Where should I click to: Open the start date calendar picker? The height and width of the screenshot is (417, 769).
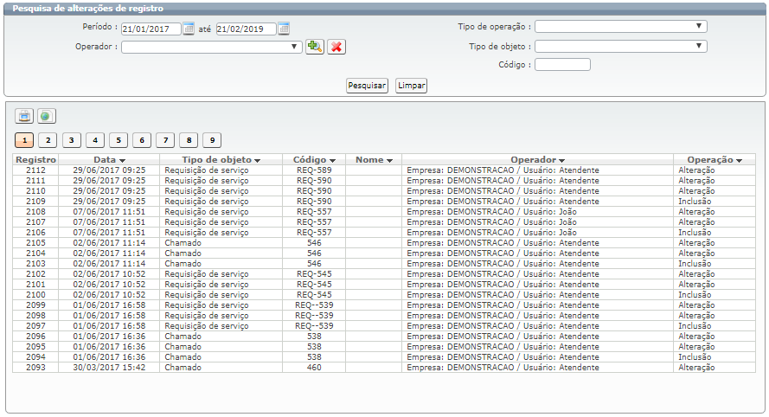[189, 29]
